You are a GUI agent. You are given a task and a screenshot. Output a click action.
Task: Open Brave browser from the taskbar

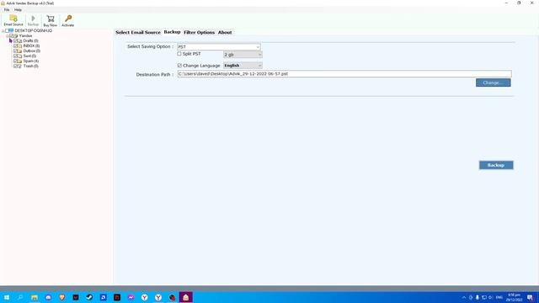[x=61, y=297]
